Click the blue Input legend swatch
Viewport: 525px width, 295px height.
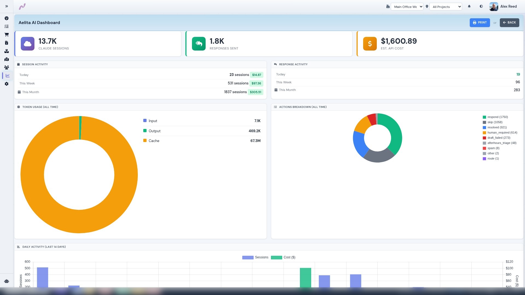coord(145,120)
